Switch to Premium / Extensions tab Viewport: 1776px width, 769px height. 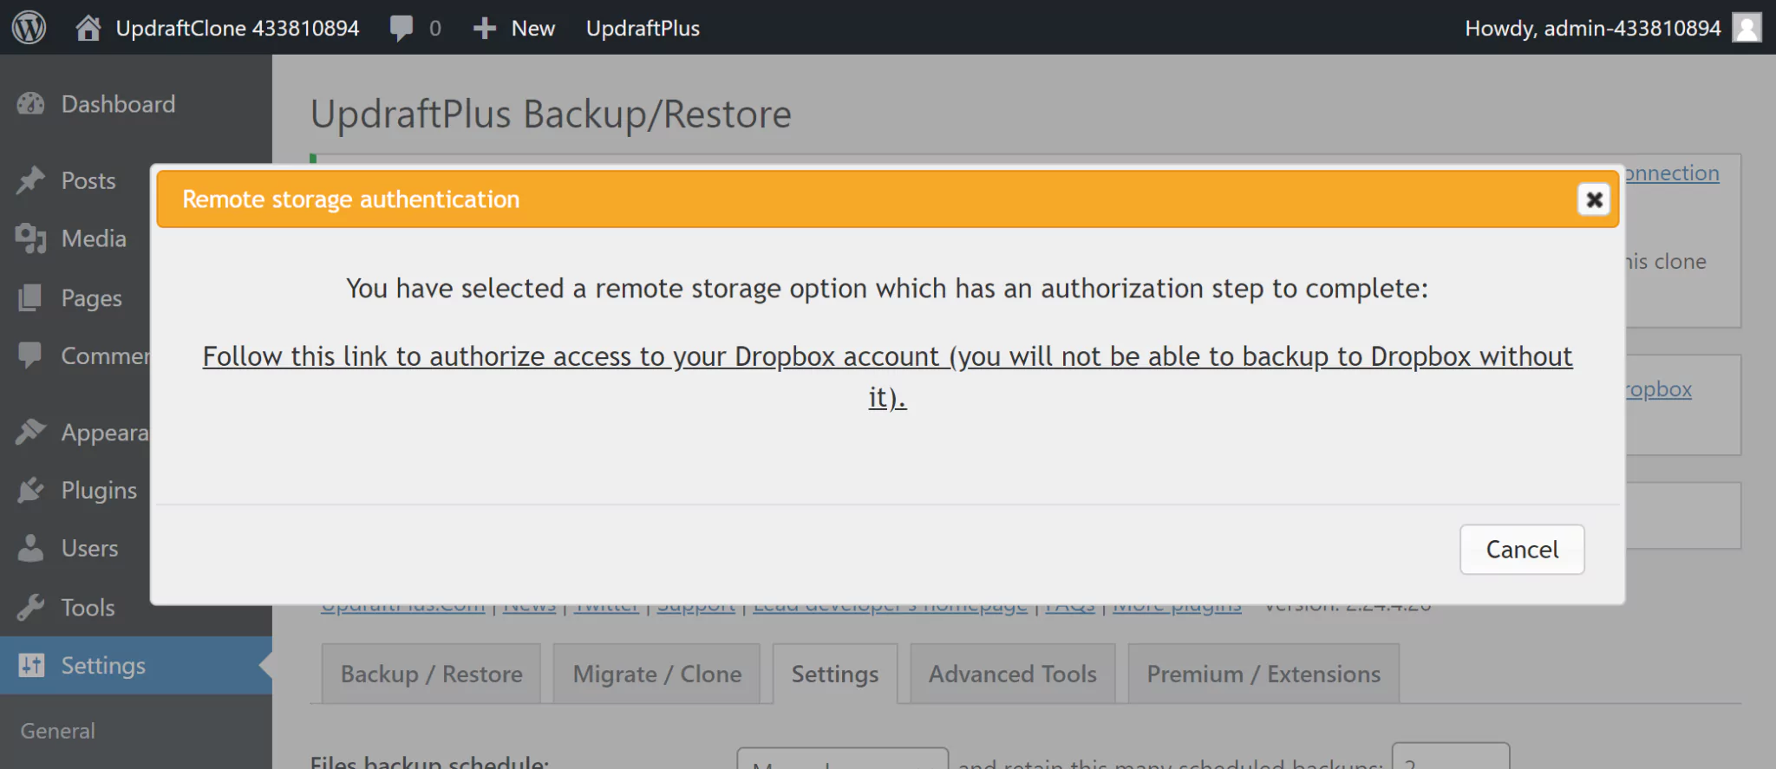click(1263, 674)
